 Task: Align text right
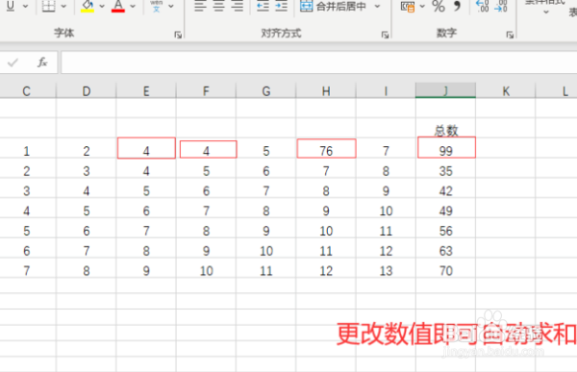pyautogui.click(x=238, y=6)
